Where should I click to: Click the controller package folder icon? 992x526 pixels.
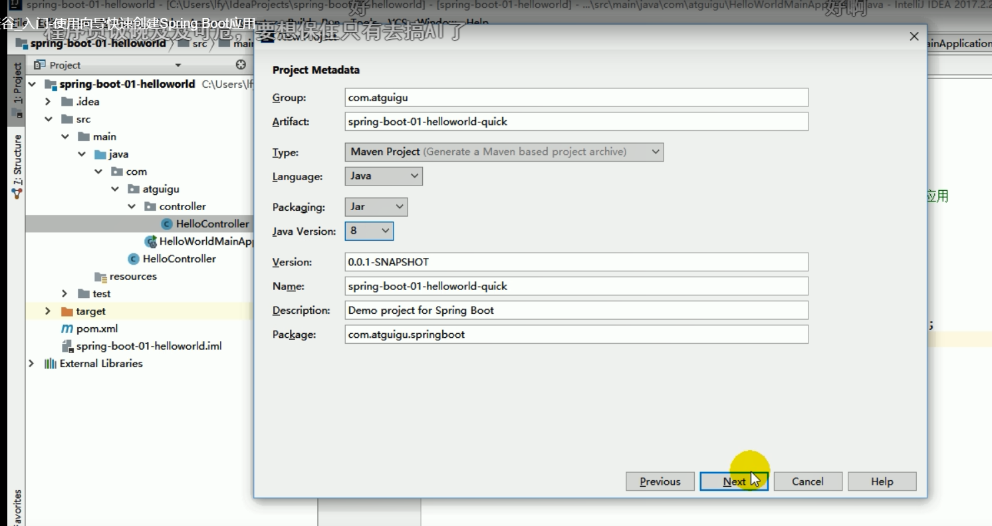click(150, 206)
